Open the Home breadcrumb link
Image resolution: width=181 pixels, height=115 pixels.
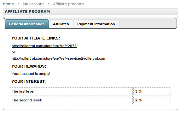point(8,4)
